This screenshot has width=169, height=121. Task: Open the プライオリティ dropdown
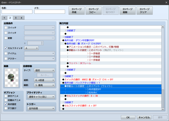[41, 97]
